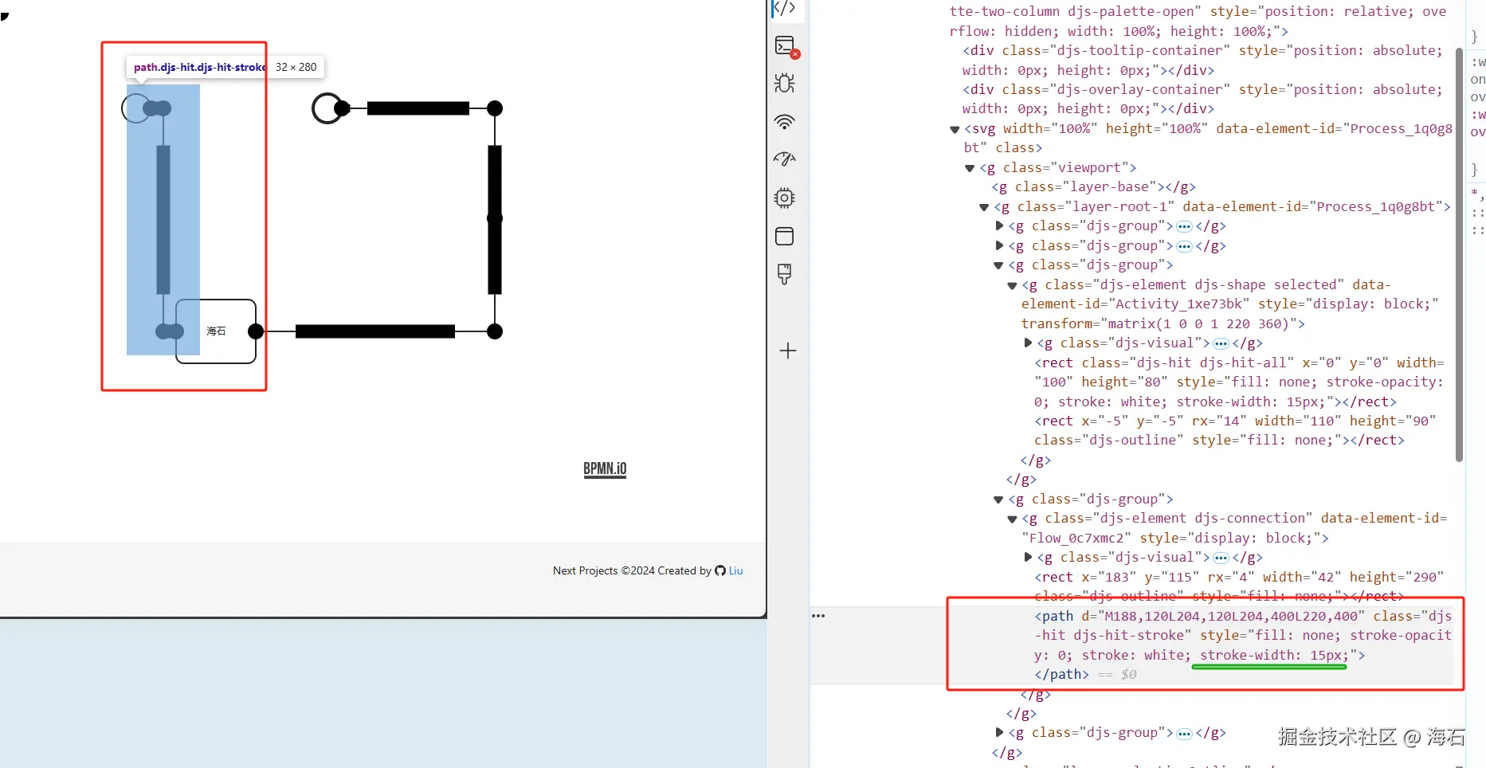Select the djs-overlay-container div line

coord(1202,100)
